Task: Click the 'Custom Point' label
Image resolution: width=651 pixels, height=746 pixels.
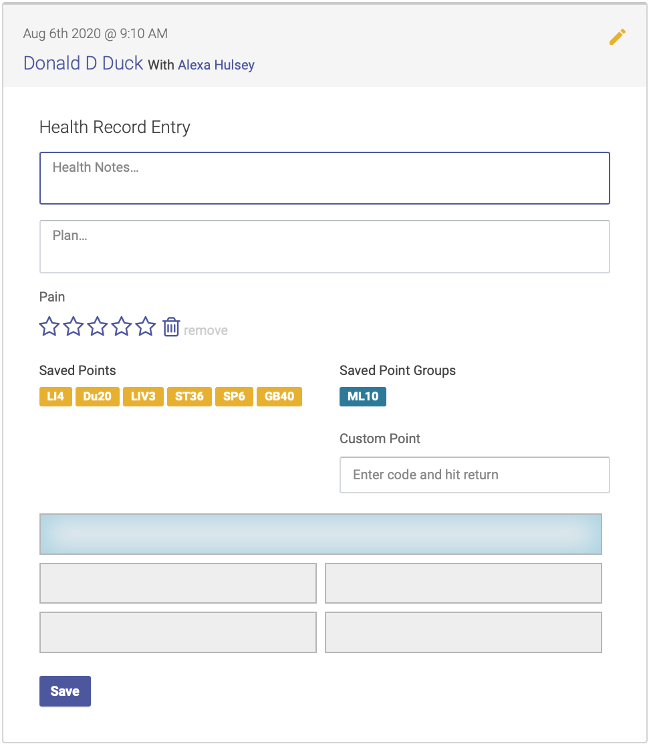Action: [380, 439]
